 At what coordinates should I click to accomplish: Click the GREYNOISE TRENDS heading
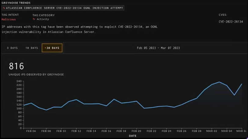pos(16,3)
